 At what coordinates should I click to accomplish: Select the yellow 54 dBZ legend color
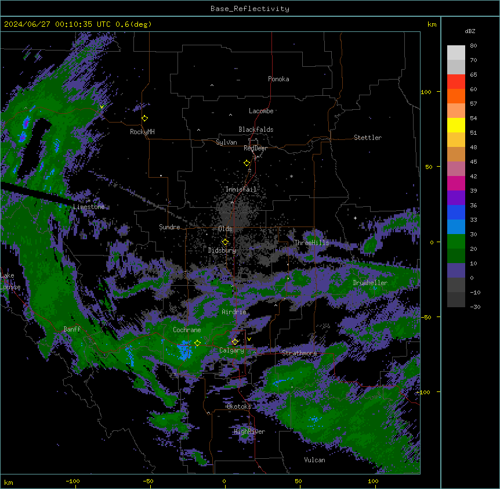click(456, 125)
